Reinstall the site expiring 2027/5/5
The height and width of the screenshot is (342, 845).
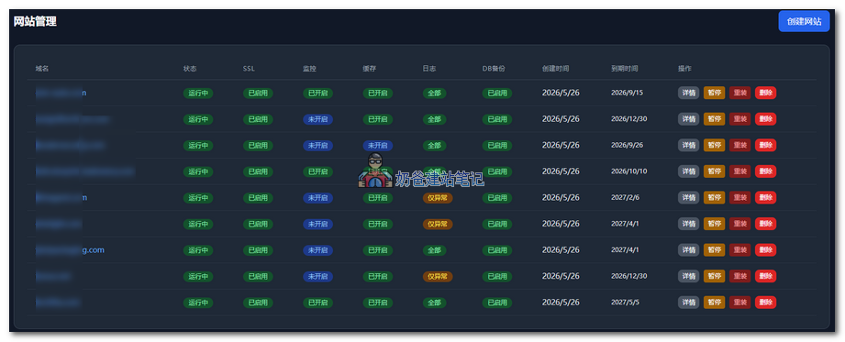tap(739, 303)
